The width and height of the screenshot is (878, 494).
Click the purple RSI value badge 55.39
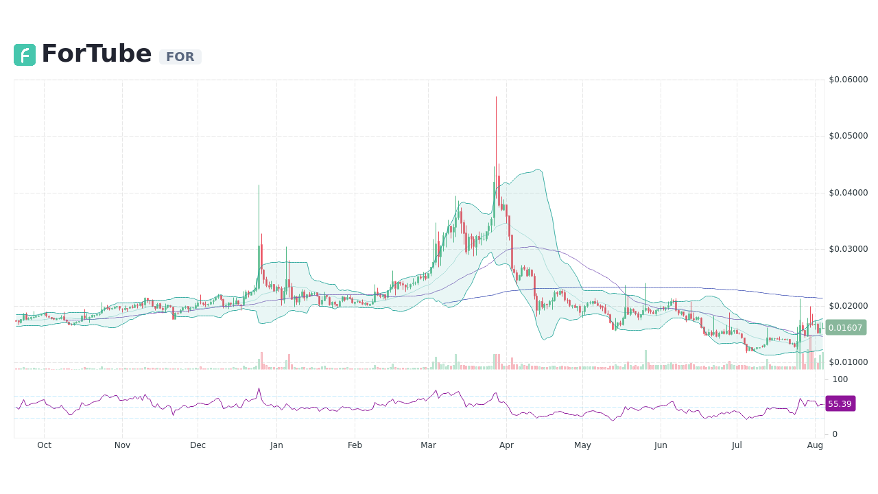(840, 404)
